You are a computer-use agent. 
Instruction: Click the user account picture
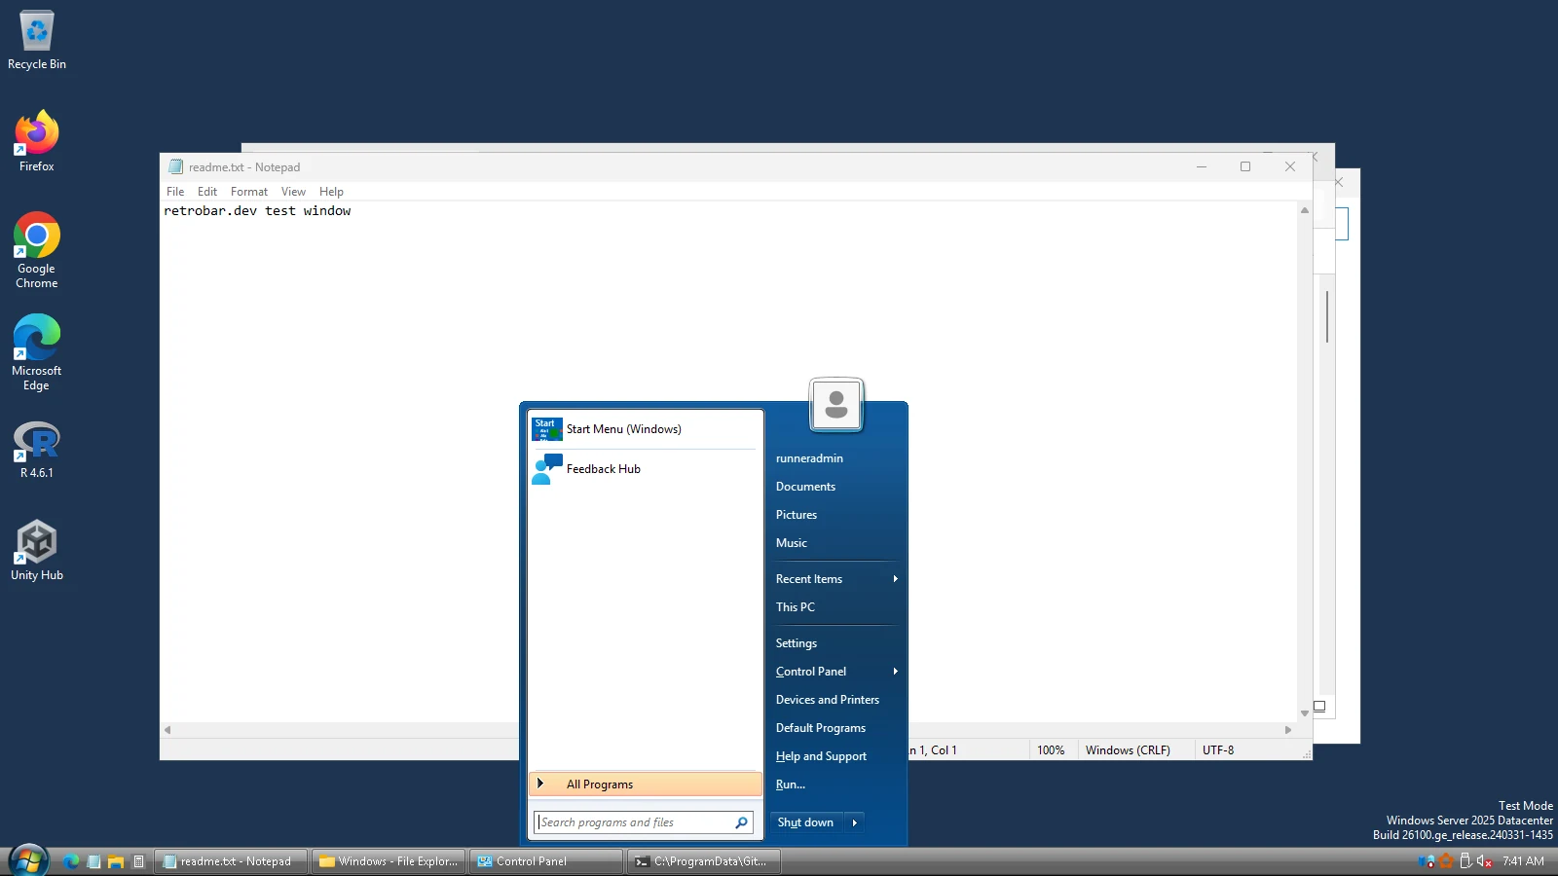[835, 404]
